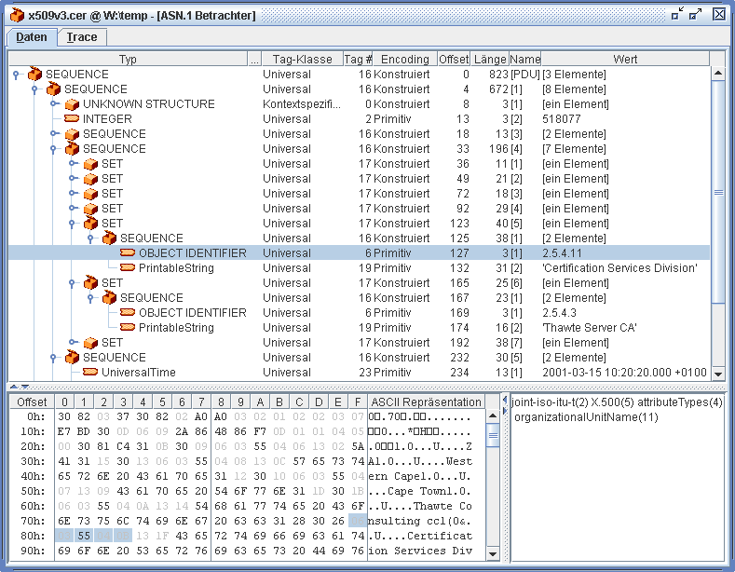The height and width of the screenshot is (572, 735).
Task: Click the icon of SEQUENCE at offset 125
Action: 109,238
